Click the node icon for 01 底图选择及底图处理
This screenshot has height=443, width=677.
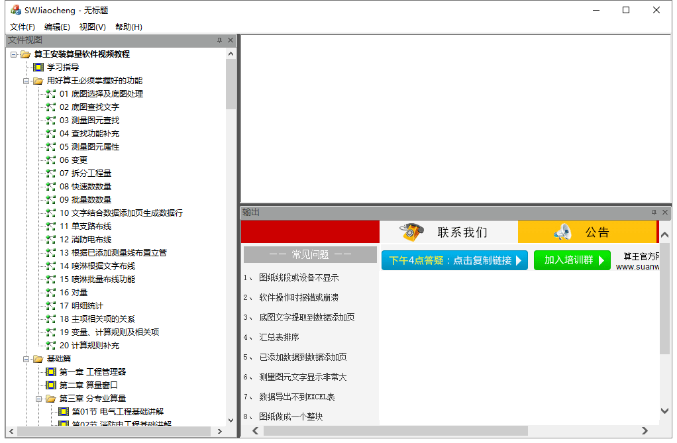point(51,94)
